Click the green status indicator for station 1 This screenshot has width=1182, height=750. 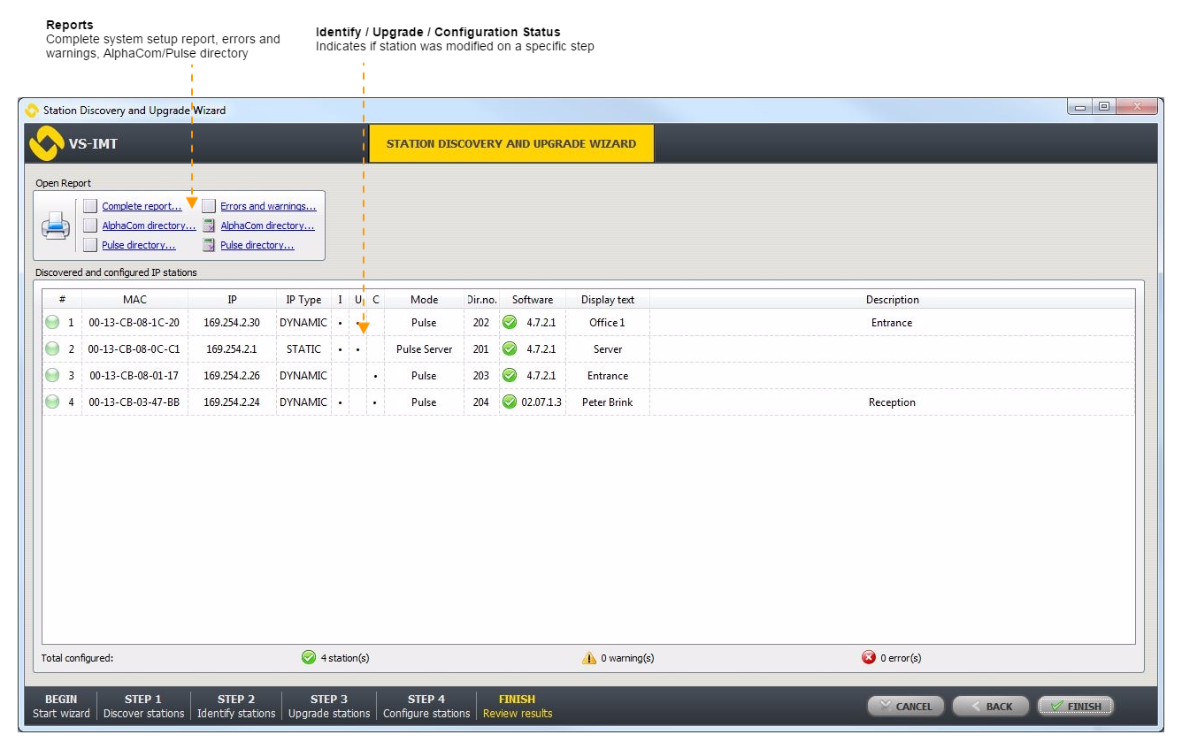tap(52, 323)
